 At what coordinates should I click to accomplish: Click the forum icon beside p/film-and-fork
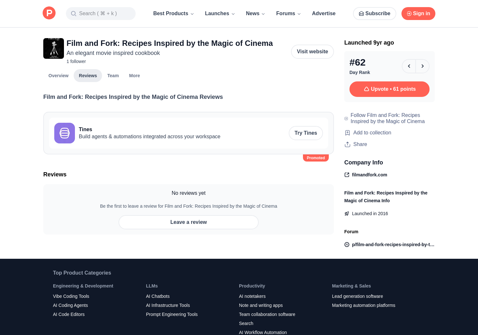point(347,245)
